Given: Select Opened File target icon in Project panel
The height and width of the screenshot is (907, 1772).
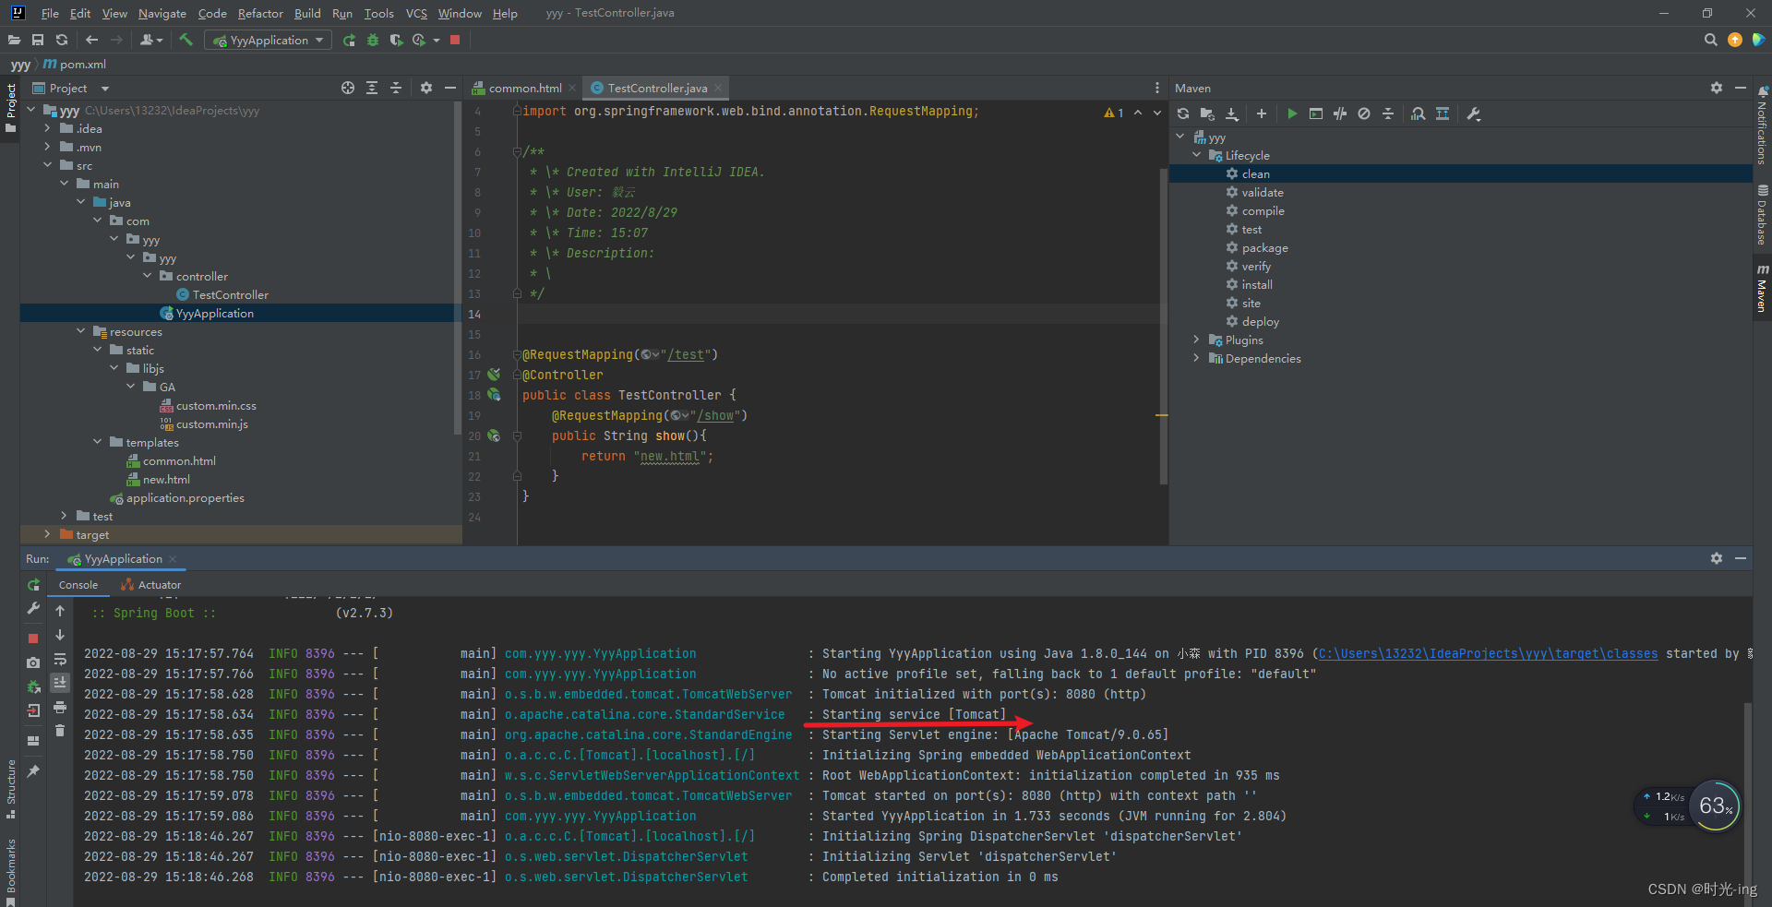Looking at the screenshot, I should (348, 88).
